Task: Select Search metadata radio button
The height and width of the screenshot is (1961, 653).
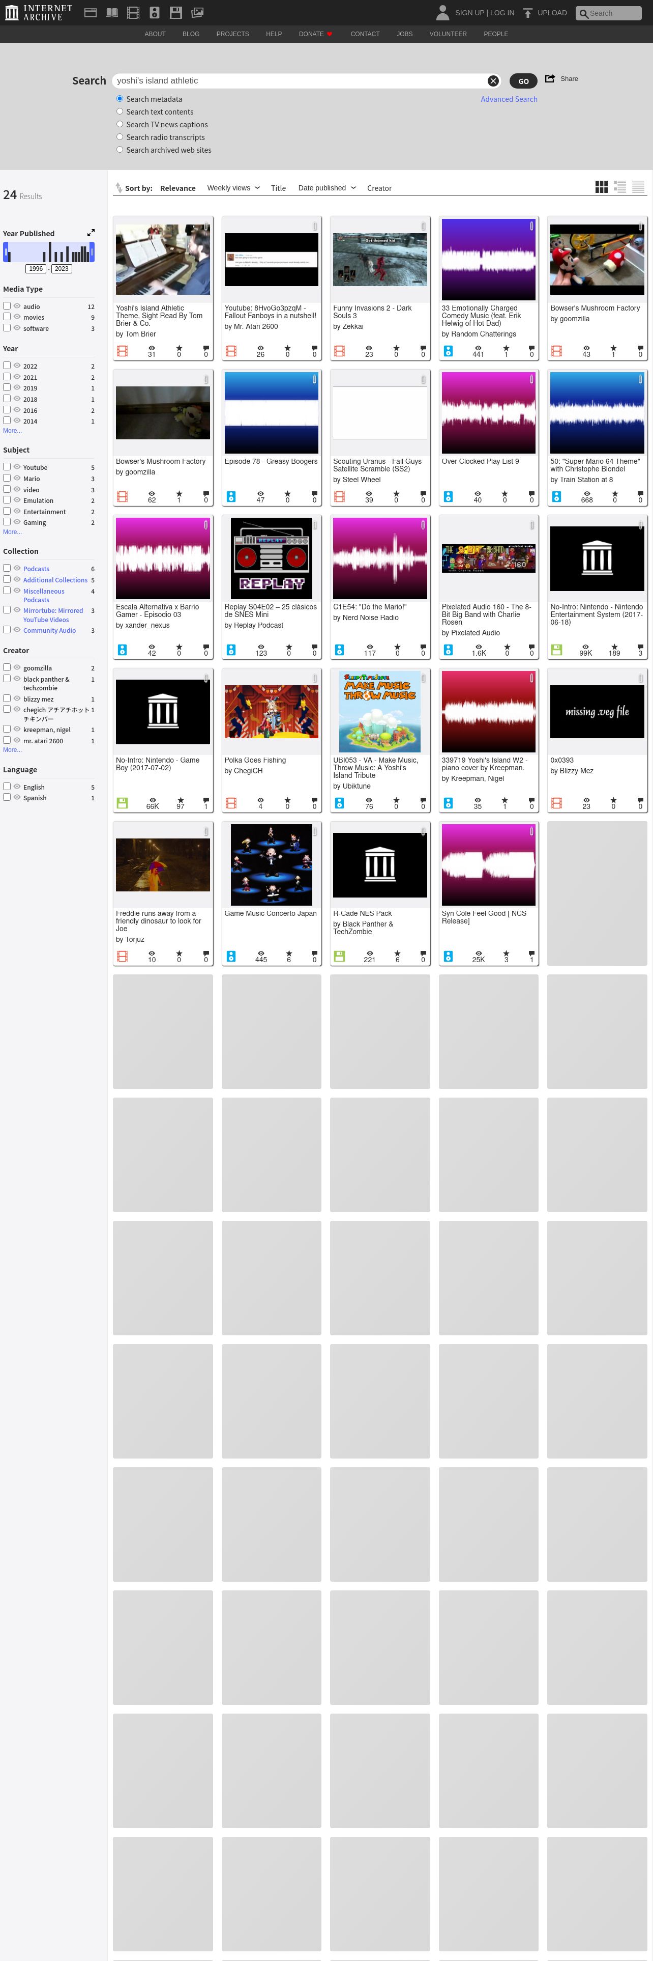Action: point(120,99)
